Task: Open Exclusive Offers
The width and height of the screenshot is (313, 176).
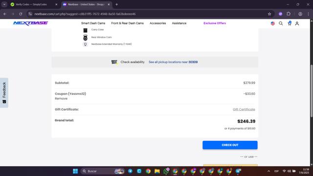Action: (215, 23)
